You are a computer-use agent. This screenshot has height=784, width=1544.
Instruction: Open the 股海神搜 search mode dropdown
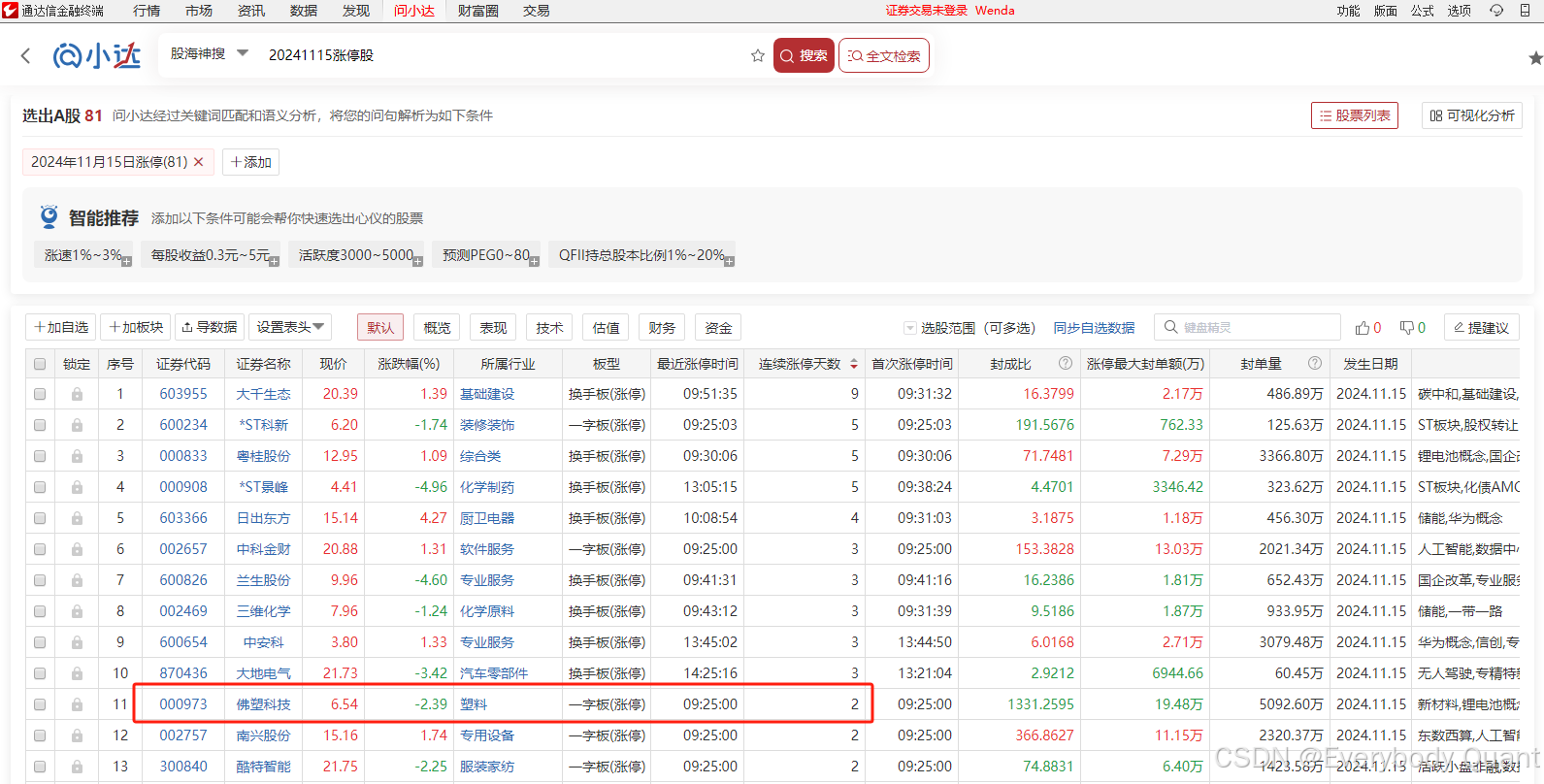tap(210, 54)
